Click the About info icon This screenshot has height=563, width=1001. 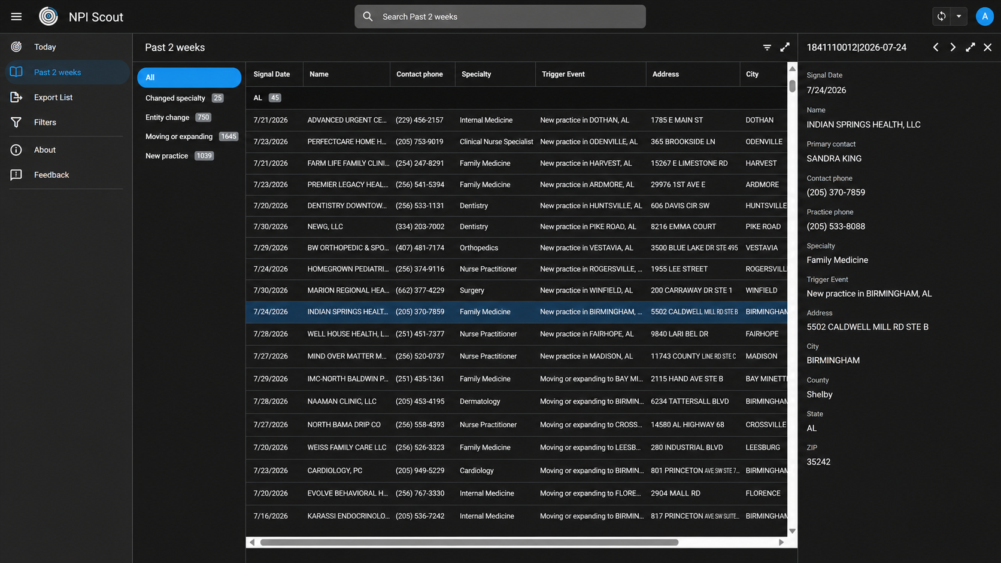[x=16, y=150]
